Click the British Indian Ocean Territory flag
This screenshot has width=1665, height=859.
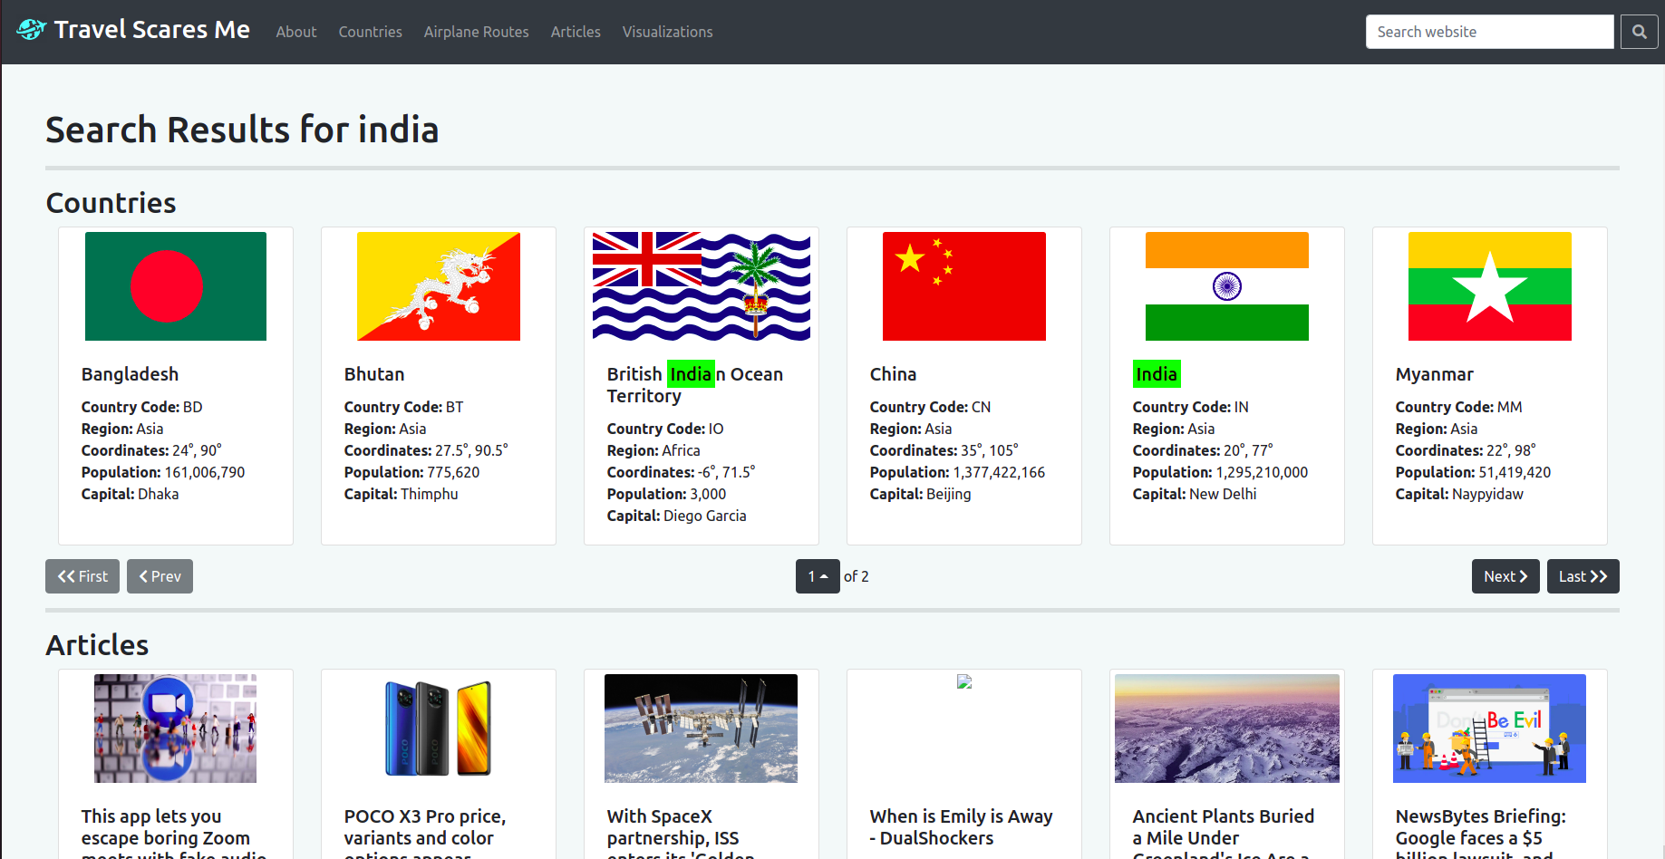pyautogui.click(x=702, y=286)
